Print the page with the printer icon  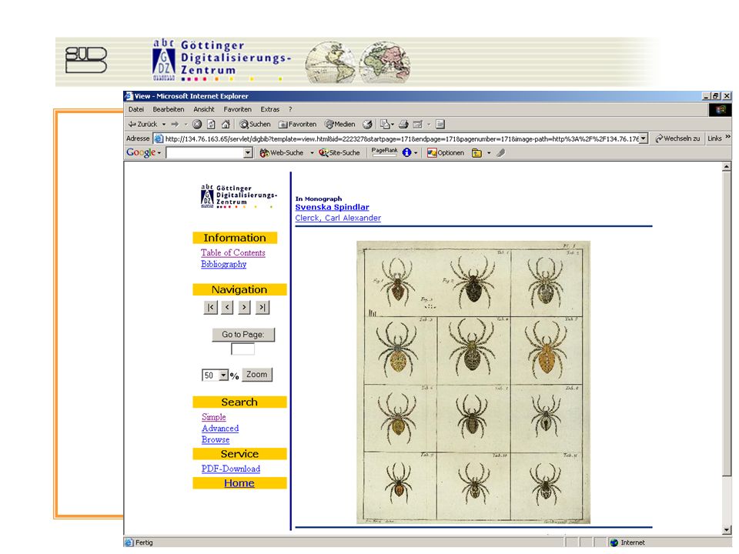[403, 125]
